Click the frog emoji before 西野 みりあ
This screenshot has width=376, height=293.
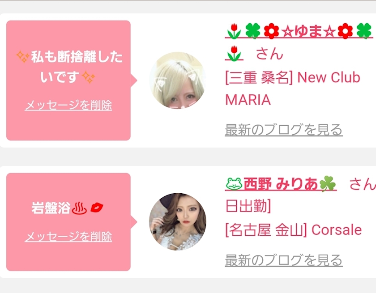point(234,184)
